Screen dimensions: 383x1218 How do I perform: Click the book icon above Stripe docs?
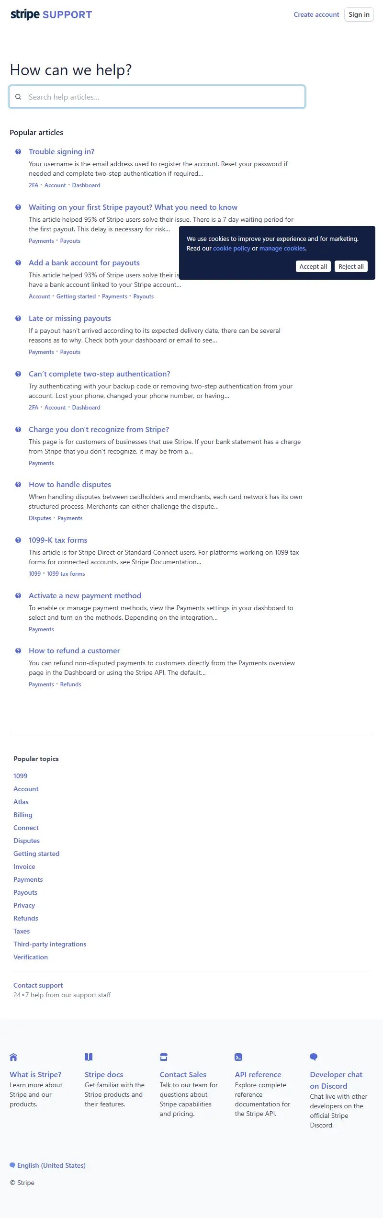pos(89,1057)
